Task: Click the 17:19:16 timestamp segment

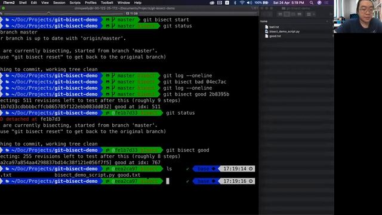Action: [238, 181]
